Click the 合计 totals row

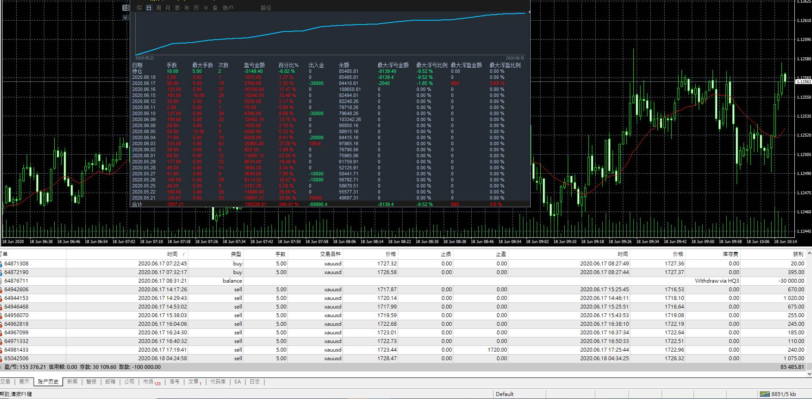(x=330, y=204)
